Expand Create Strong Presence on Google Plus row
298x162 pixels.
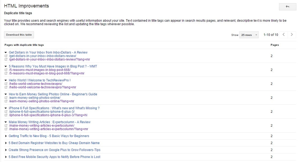[6, 150]
